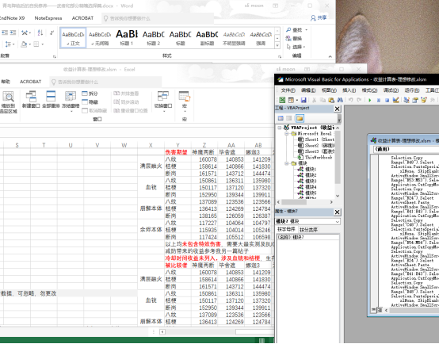This screenshot has height=344, width=439.
Task: Collapse the 模块 folder in the project tree
Action: (x=287, y=163)
